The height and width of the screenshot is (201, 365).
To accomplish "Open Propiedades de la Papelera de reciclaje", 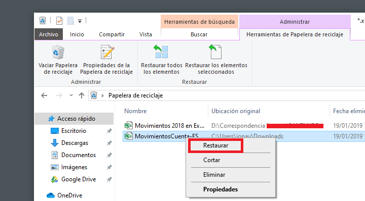I will pyautogui.click(x=106, y=60).
